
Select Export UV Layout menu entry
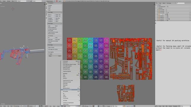(x=70, y=67)
